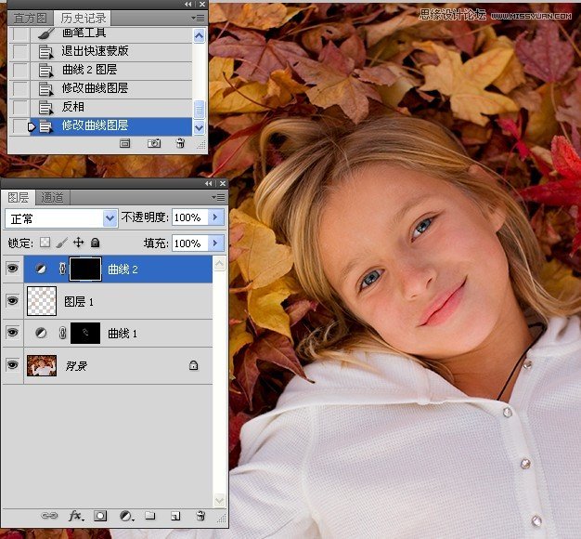
Task: Create a new snapshot in History panel
Action: (154, 143)
